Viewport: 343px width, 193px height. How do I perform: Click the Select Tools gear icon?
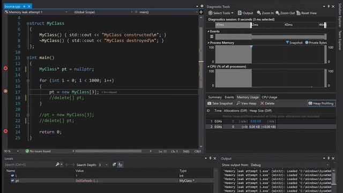(x=210, y=13)
